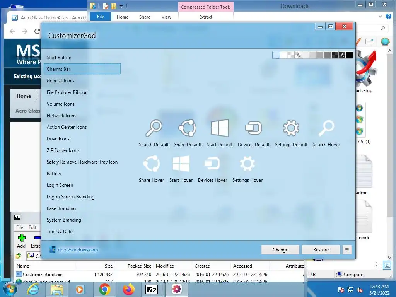Image resolution: width=396 pixels, height=297 pixels.
Task: Select Charms Bar in the sidebar
Action: coord(82,69)
